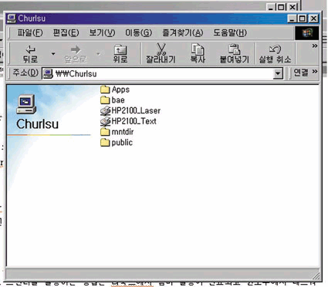Expand the back button history arrow
The height and width of the screenshot is (287, 328).
[53, 54]
